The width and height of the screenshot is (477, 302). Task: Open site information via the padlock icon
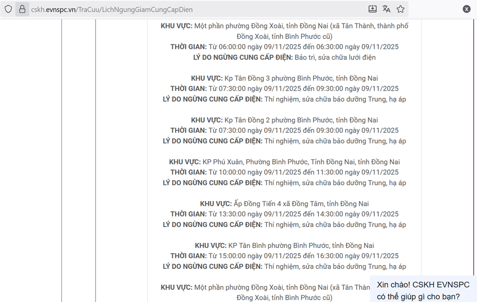pyautogui.click(x=22, y=9)
